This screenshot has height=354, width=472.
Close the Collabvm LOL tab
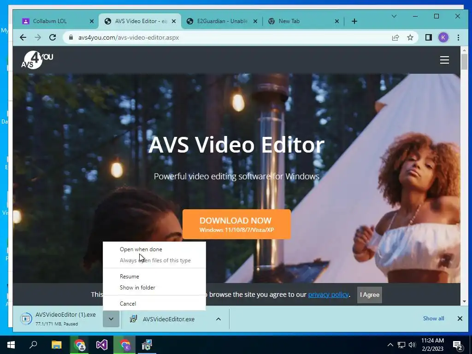[92, 21]
